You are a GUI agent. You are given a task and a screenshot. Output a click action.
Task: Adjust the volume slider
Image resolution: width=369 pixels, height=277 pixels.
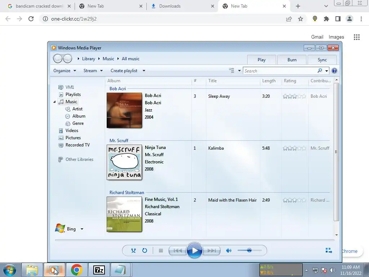pos(249,250)
